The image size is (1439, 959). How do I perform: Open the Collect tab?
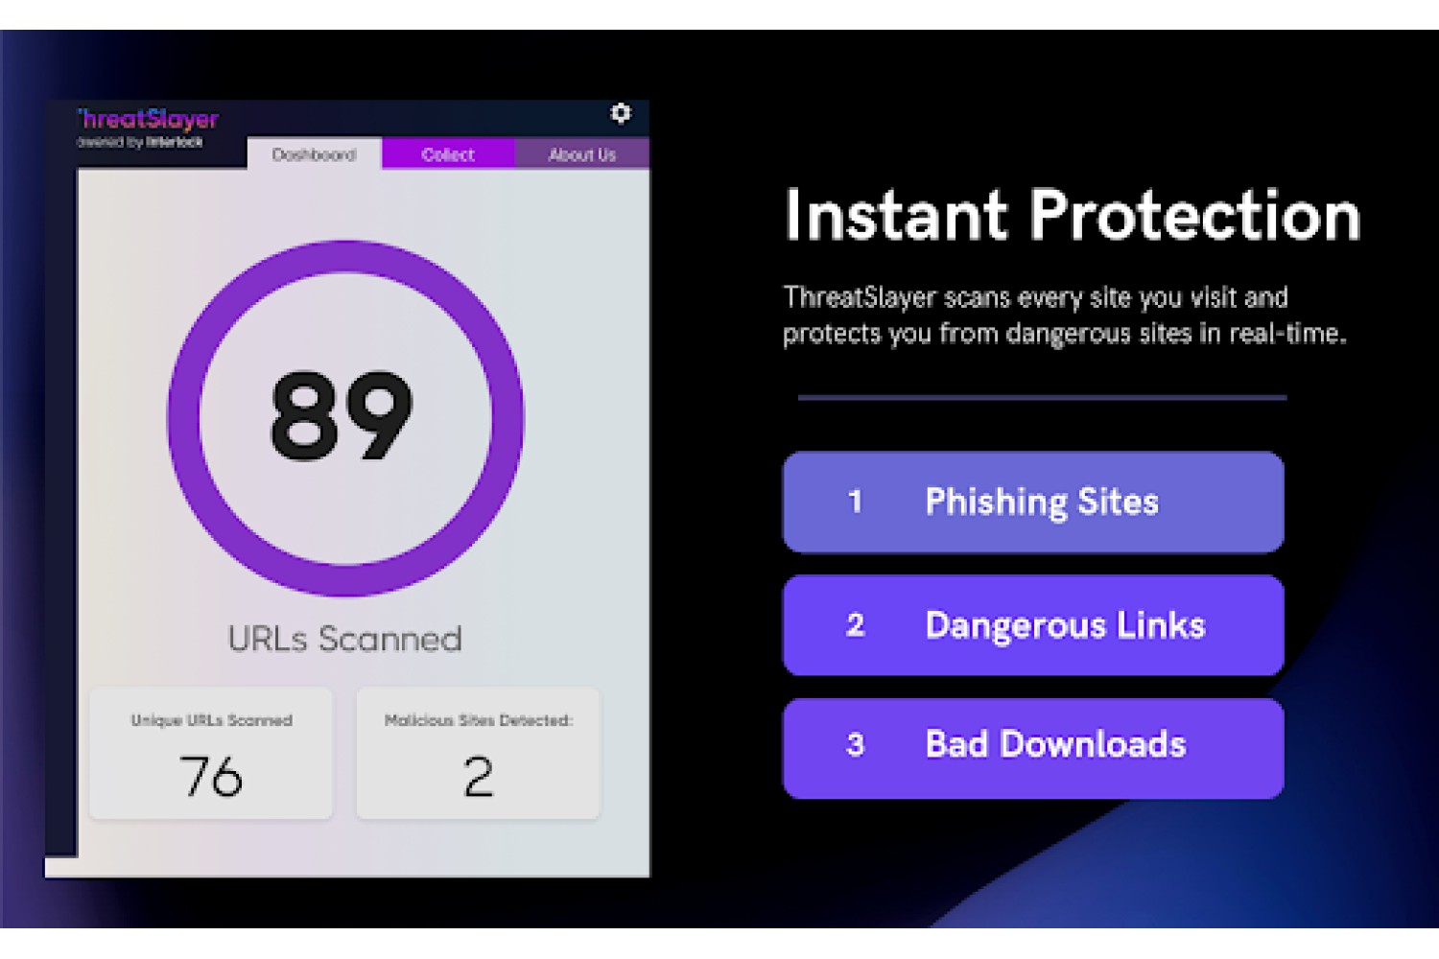point(448,154)
